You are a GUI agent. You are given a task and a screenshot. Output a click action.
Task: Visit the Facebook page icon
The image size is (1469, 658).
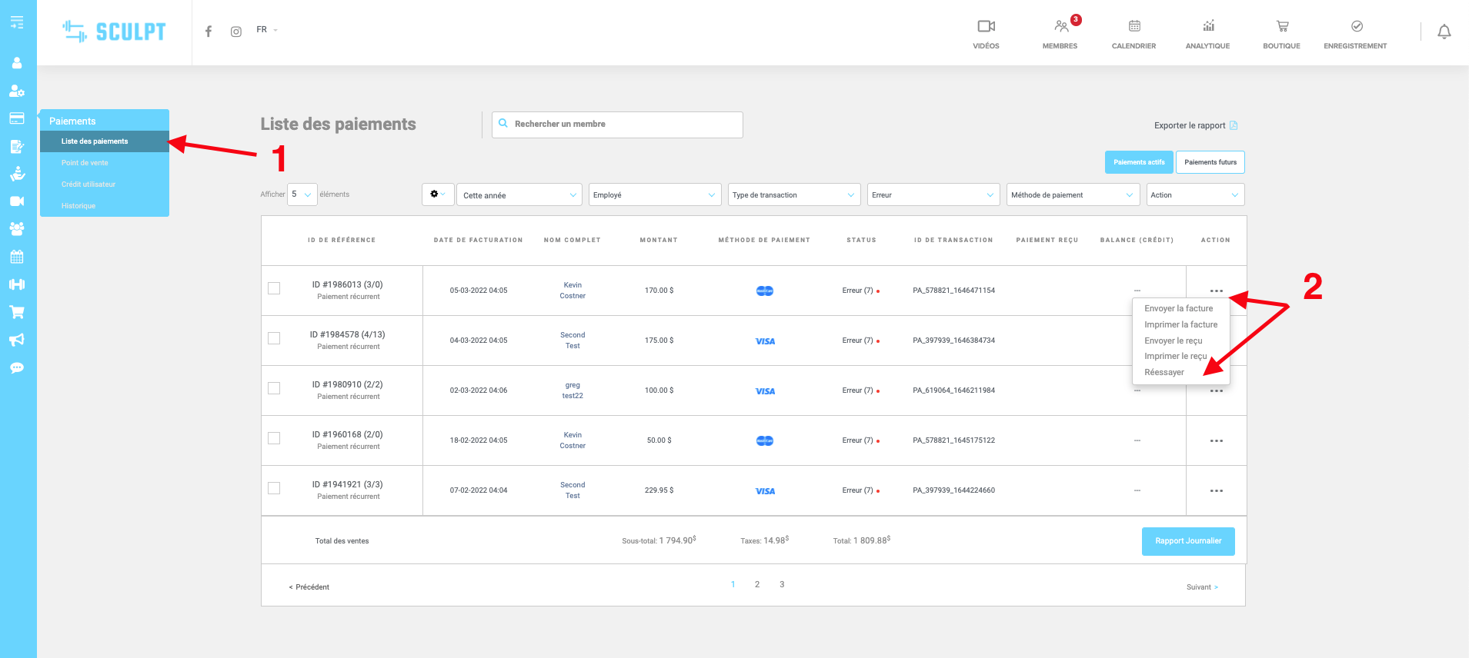(x=209, y=32)
